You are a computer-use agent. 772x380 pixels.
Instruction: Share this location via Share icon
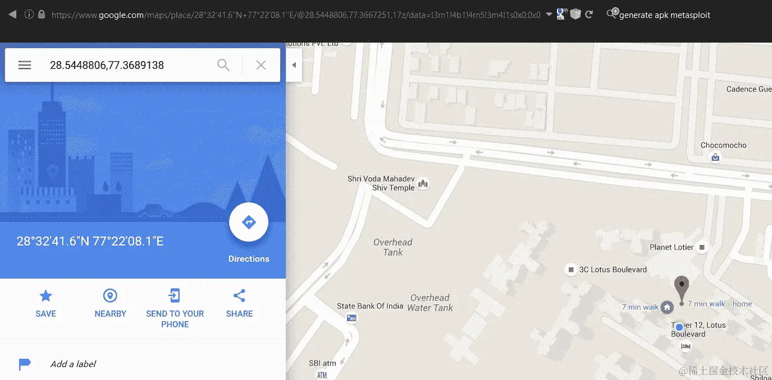pyautogui.click(x=239, y=295)
